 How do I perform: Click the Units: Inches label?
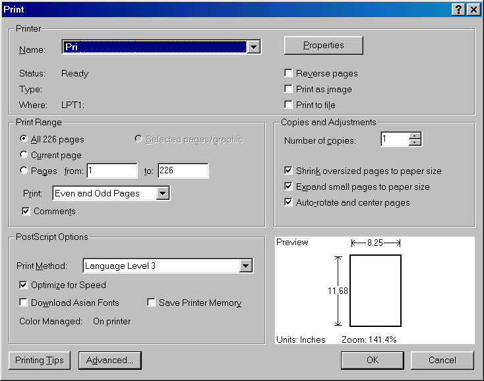point(301,339)
